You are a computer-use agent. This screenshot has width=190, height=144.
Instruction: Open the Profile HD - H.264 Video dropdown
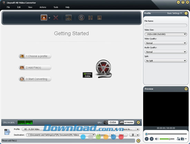(x=70, y=129)
